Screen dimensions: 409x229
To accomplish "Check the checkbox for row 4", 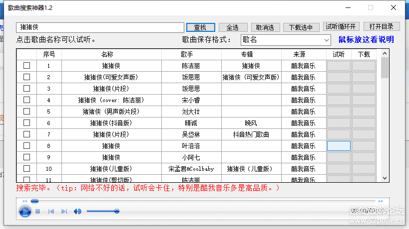I will (x=26, y=100).
